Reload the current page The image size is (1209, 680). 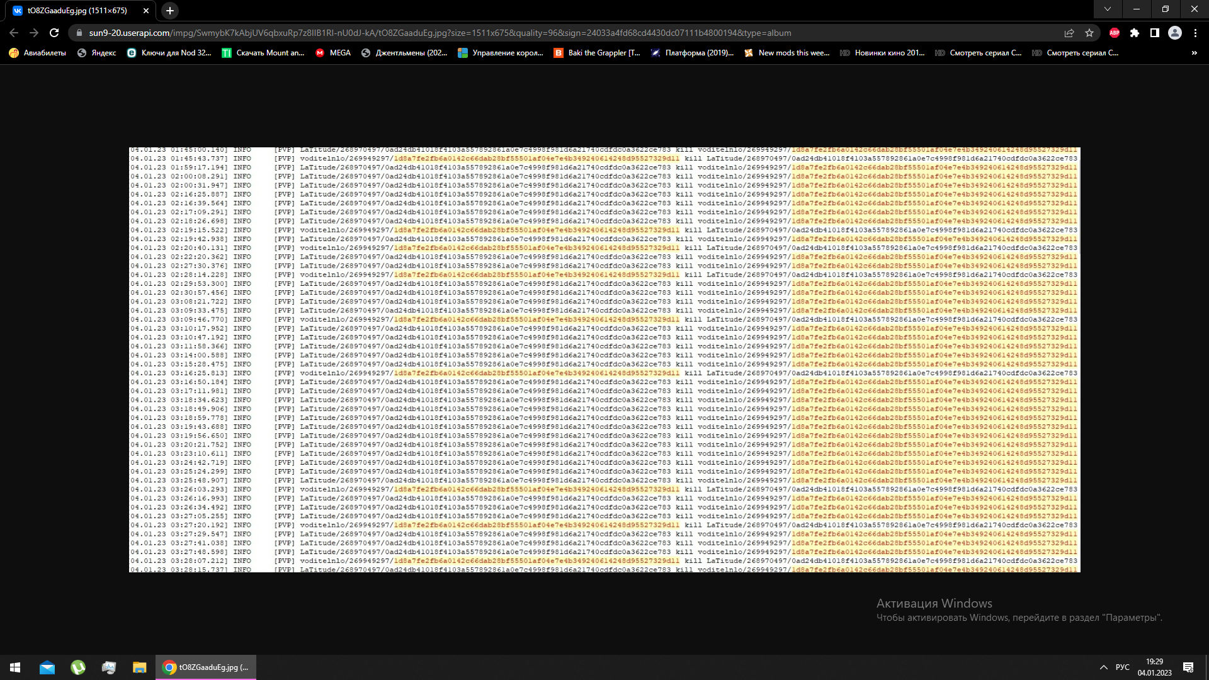pos(54,33)
